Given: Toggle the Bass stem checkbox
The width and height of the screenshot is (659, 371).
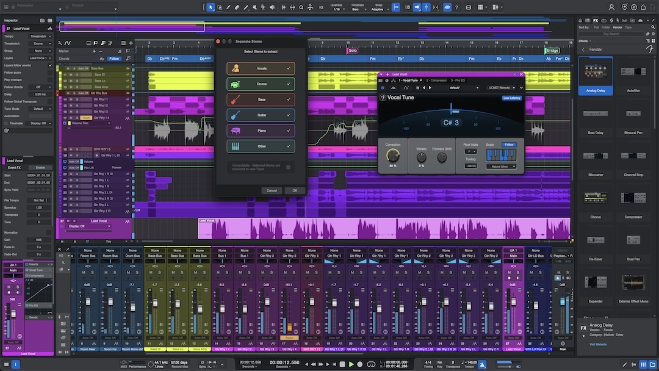Looking at the screenshot, I should [x=288, y=99].
